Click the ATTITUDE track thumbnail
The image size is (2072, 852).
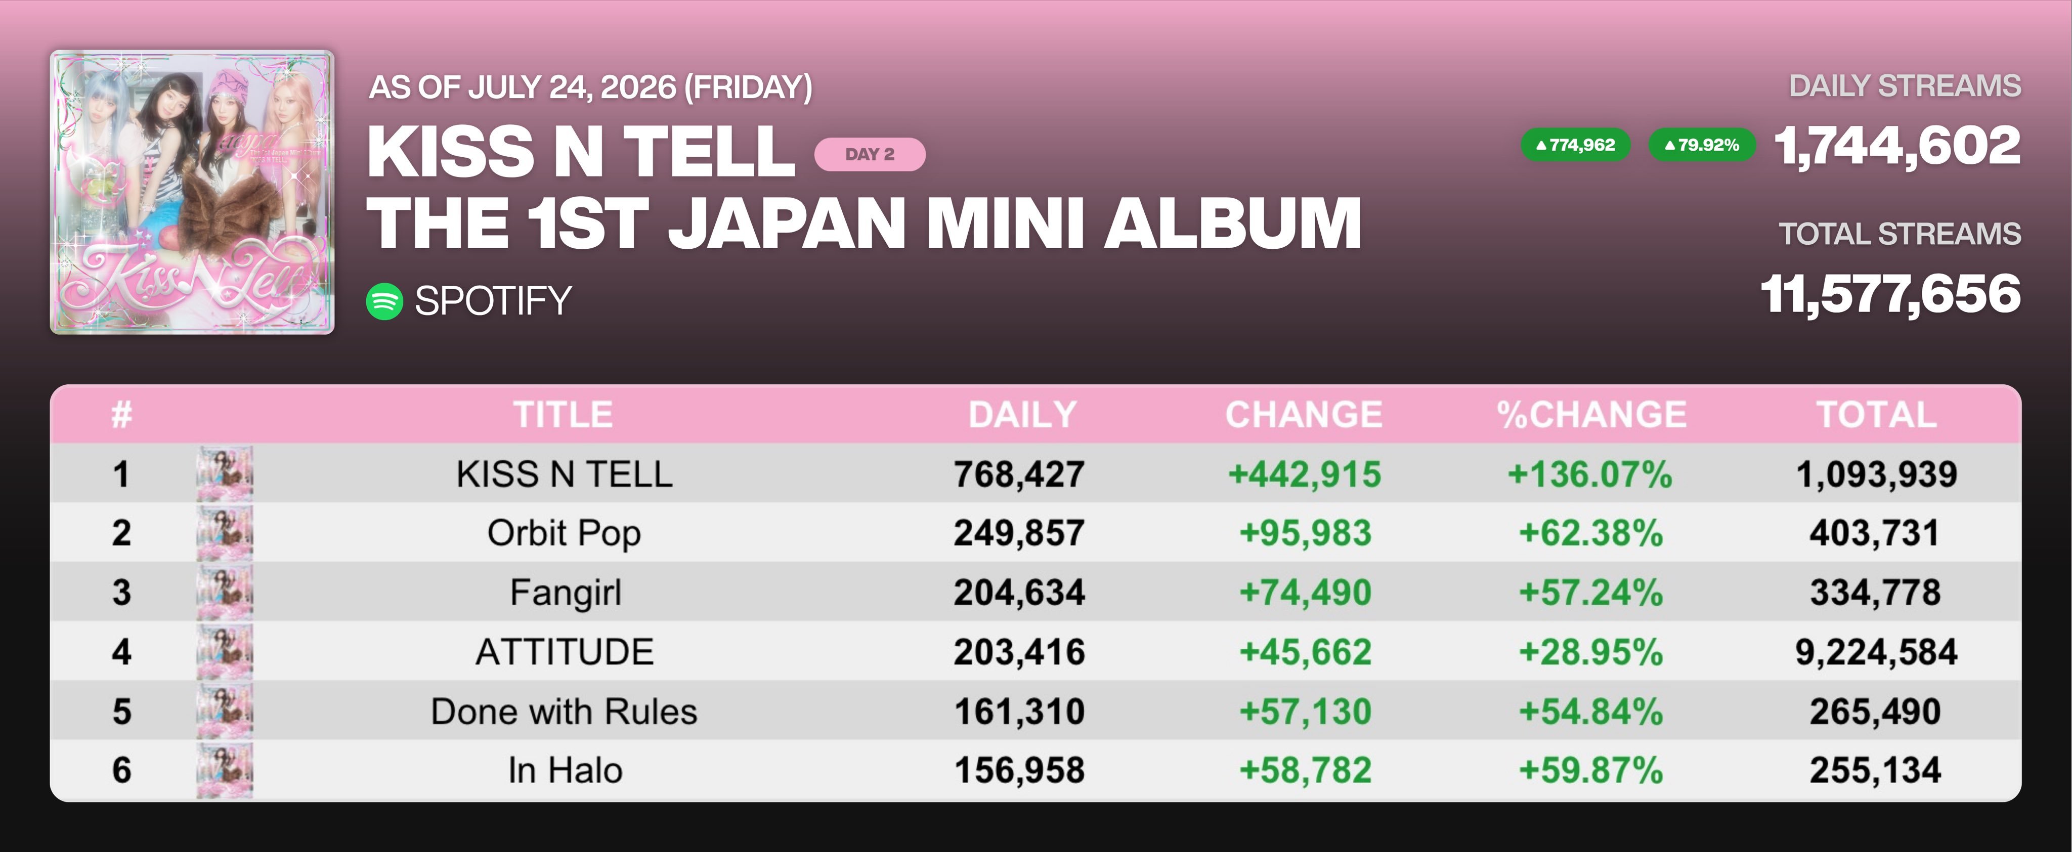225,651
